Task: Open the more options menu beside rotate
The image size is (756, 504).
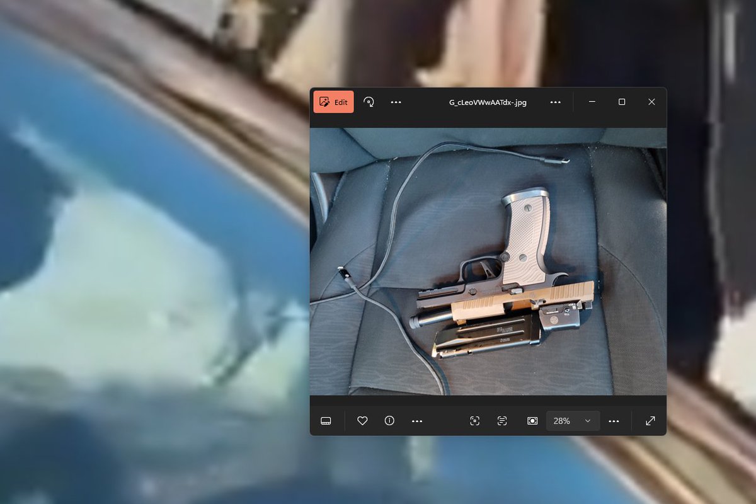Action: [396, 102]
